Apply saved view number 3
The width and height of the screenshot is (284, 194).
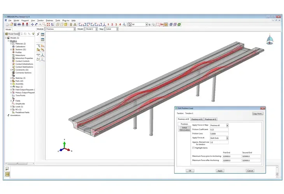tap(116, 24)
